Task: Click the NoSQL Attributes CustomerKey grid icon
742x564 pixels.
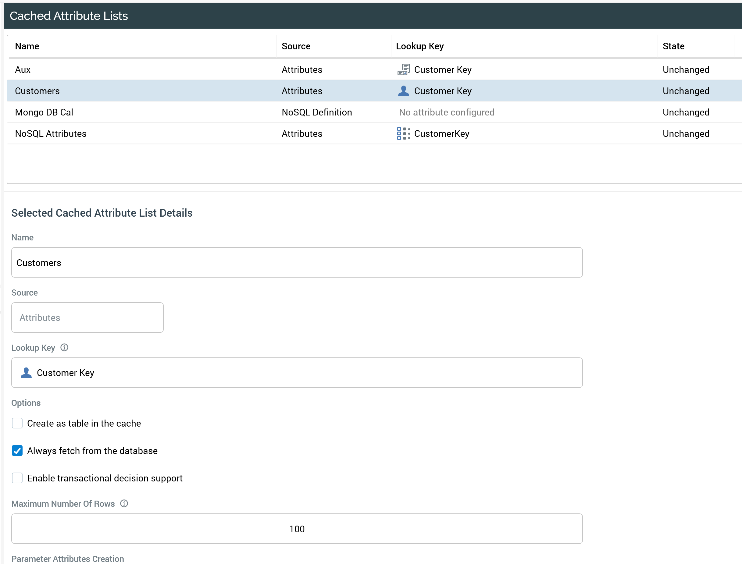Action: (403, 134)
